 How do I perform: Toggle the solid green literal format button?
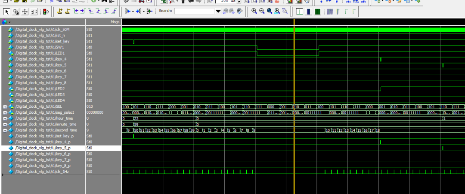(x=317, y=12)
